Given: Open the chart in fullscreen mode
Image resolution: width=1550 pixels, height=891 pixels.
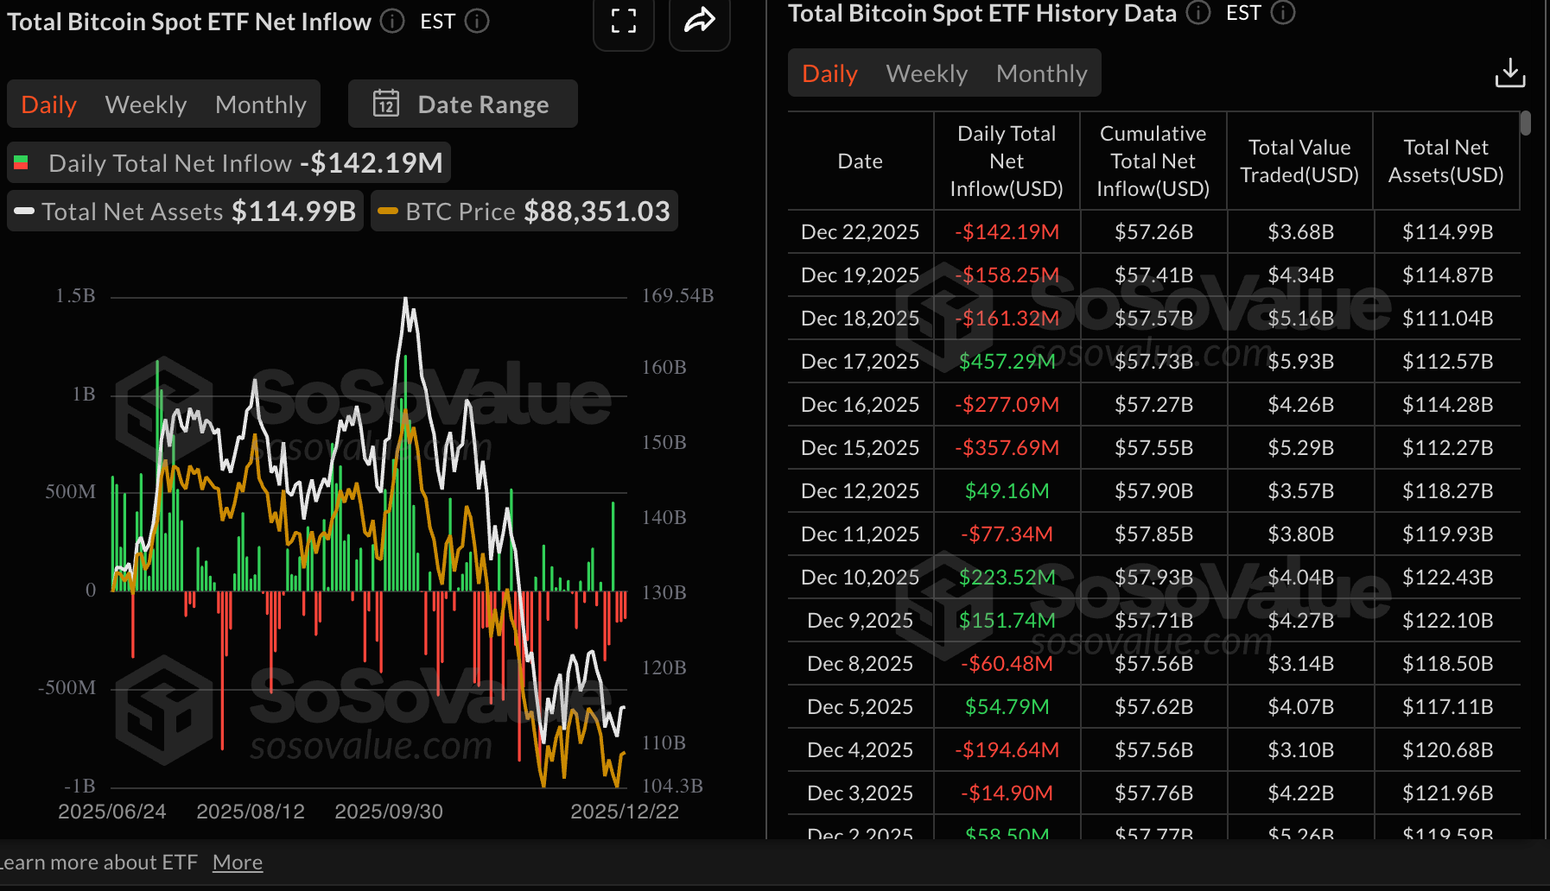Looking at the screenshot, I should [x=624, y=22].
